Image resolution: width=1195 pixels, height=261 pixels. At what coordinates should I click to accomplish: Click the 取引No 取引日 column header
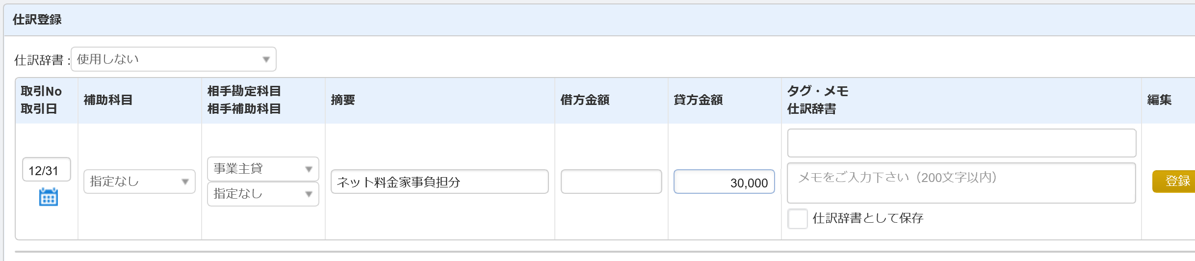pyautogui.click(x=41, y=100)
